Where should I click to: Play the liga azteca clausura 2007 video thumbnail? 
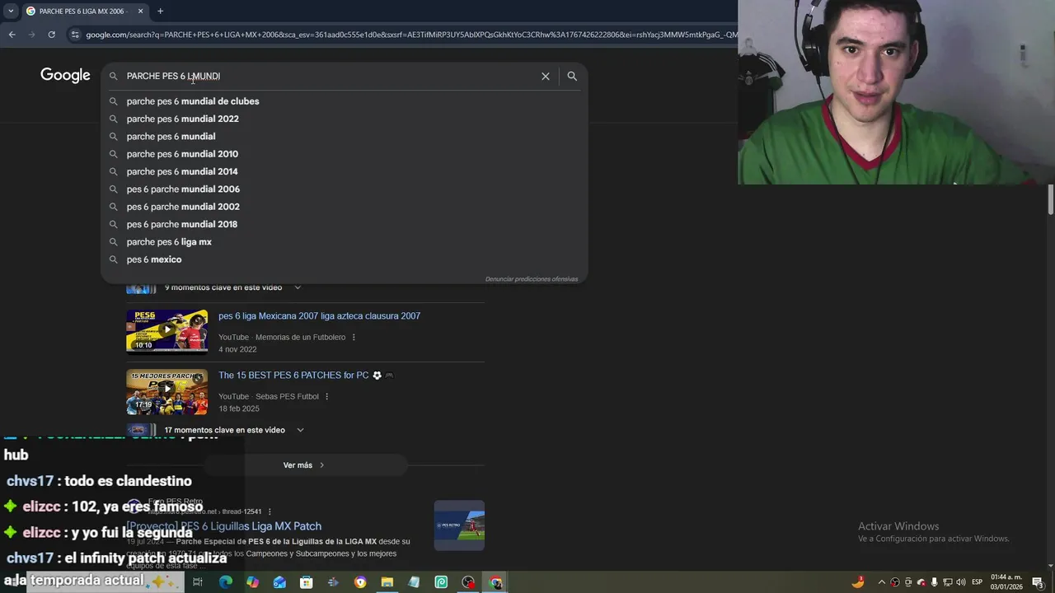click(166, 330)
